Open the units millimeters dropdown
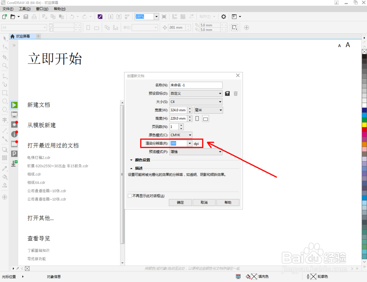This screenshot has height=282, width=367. pyautogui.click(x=208, y=110)
